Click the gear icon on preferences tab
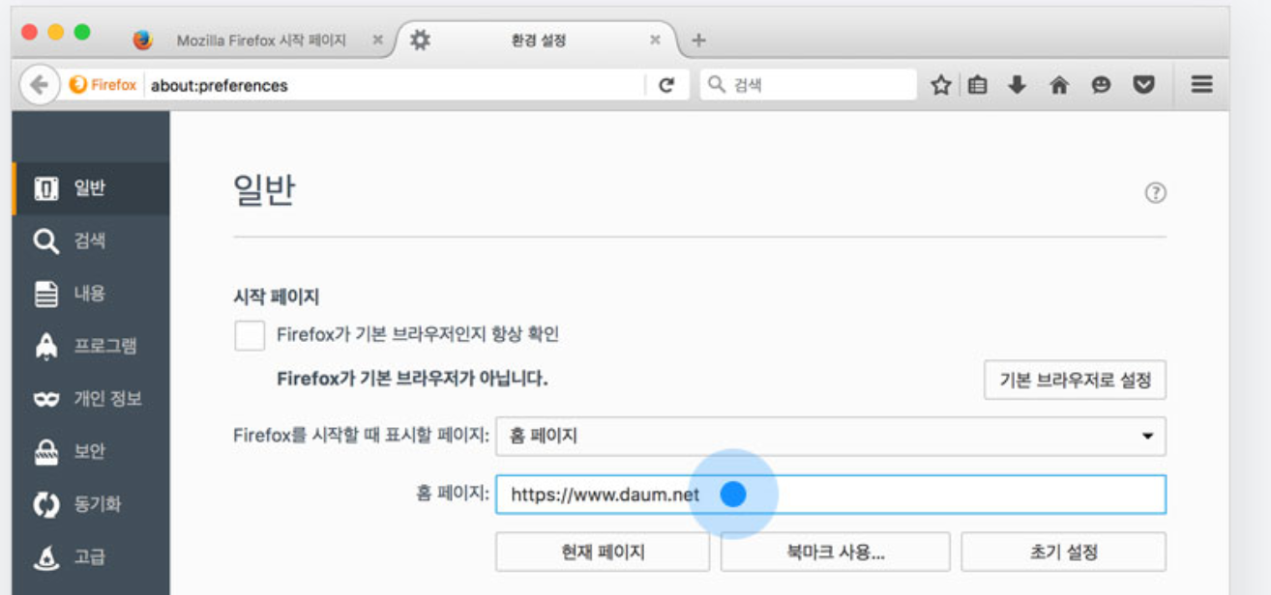This screenshot has height=595, width=1271. (420, 41)
